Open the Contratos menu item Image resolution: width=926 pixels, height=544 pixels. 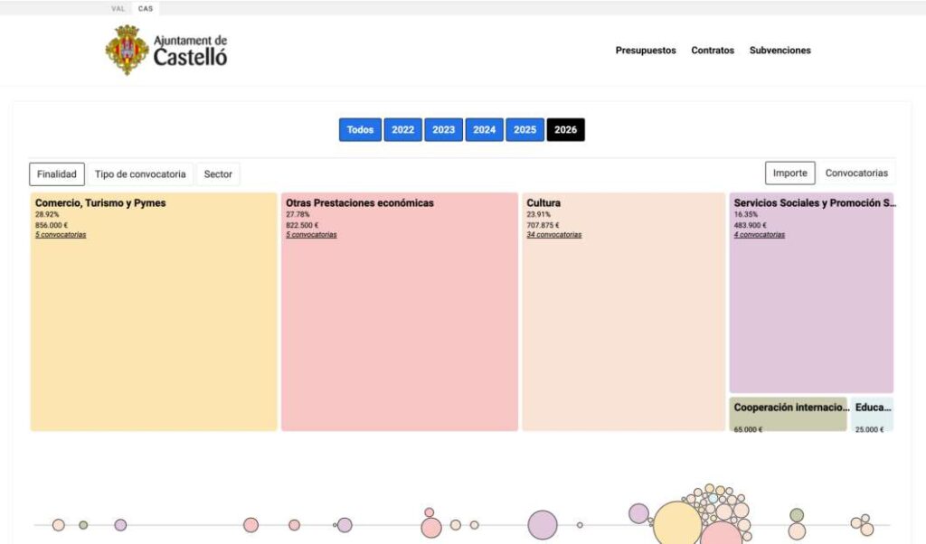point(713,50)
